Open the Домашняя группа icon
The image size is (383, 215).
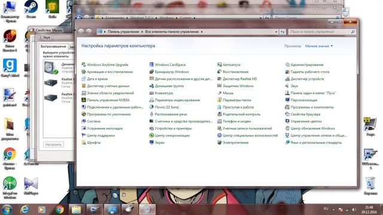tap(151, 86)
